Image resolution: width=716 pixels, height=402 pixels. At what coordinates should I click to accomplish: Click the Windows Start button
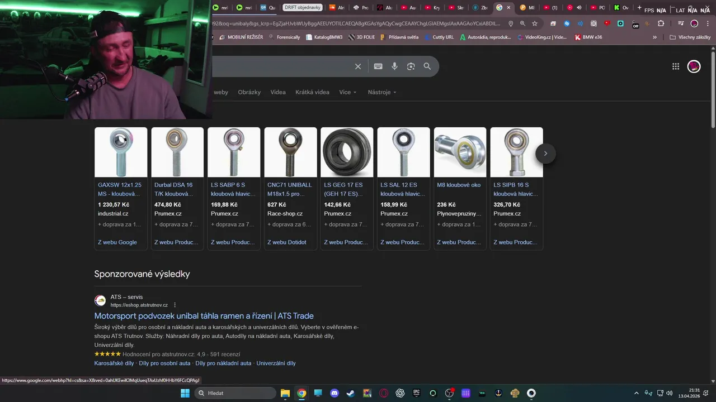pos(185,393)
